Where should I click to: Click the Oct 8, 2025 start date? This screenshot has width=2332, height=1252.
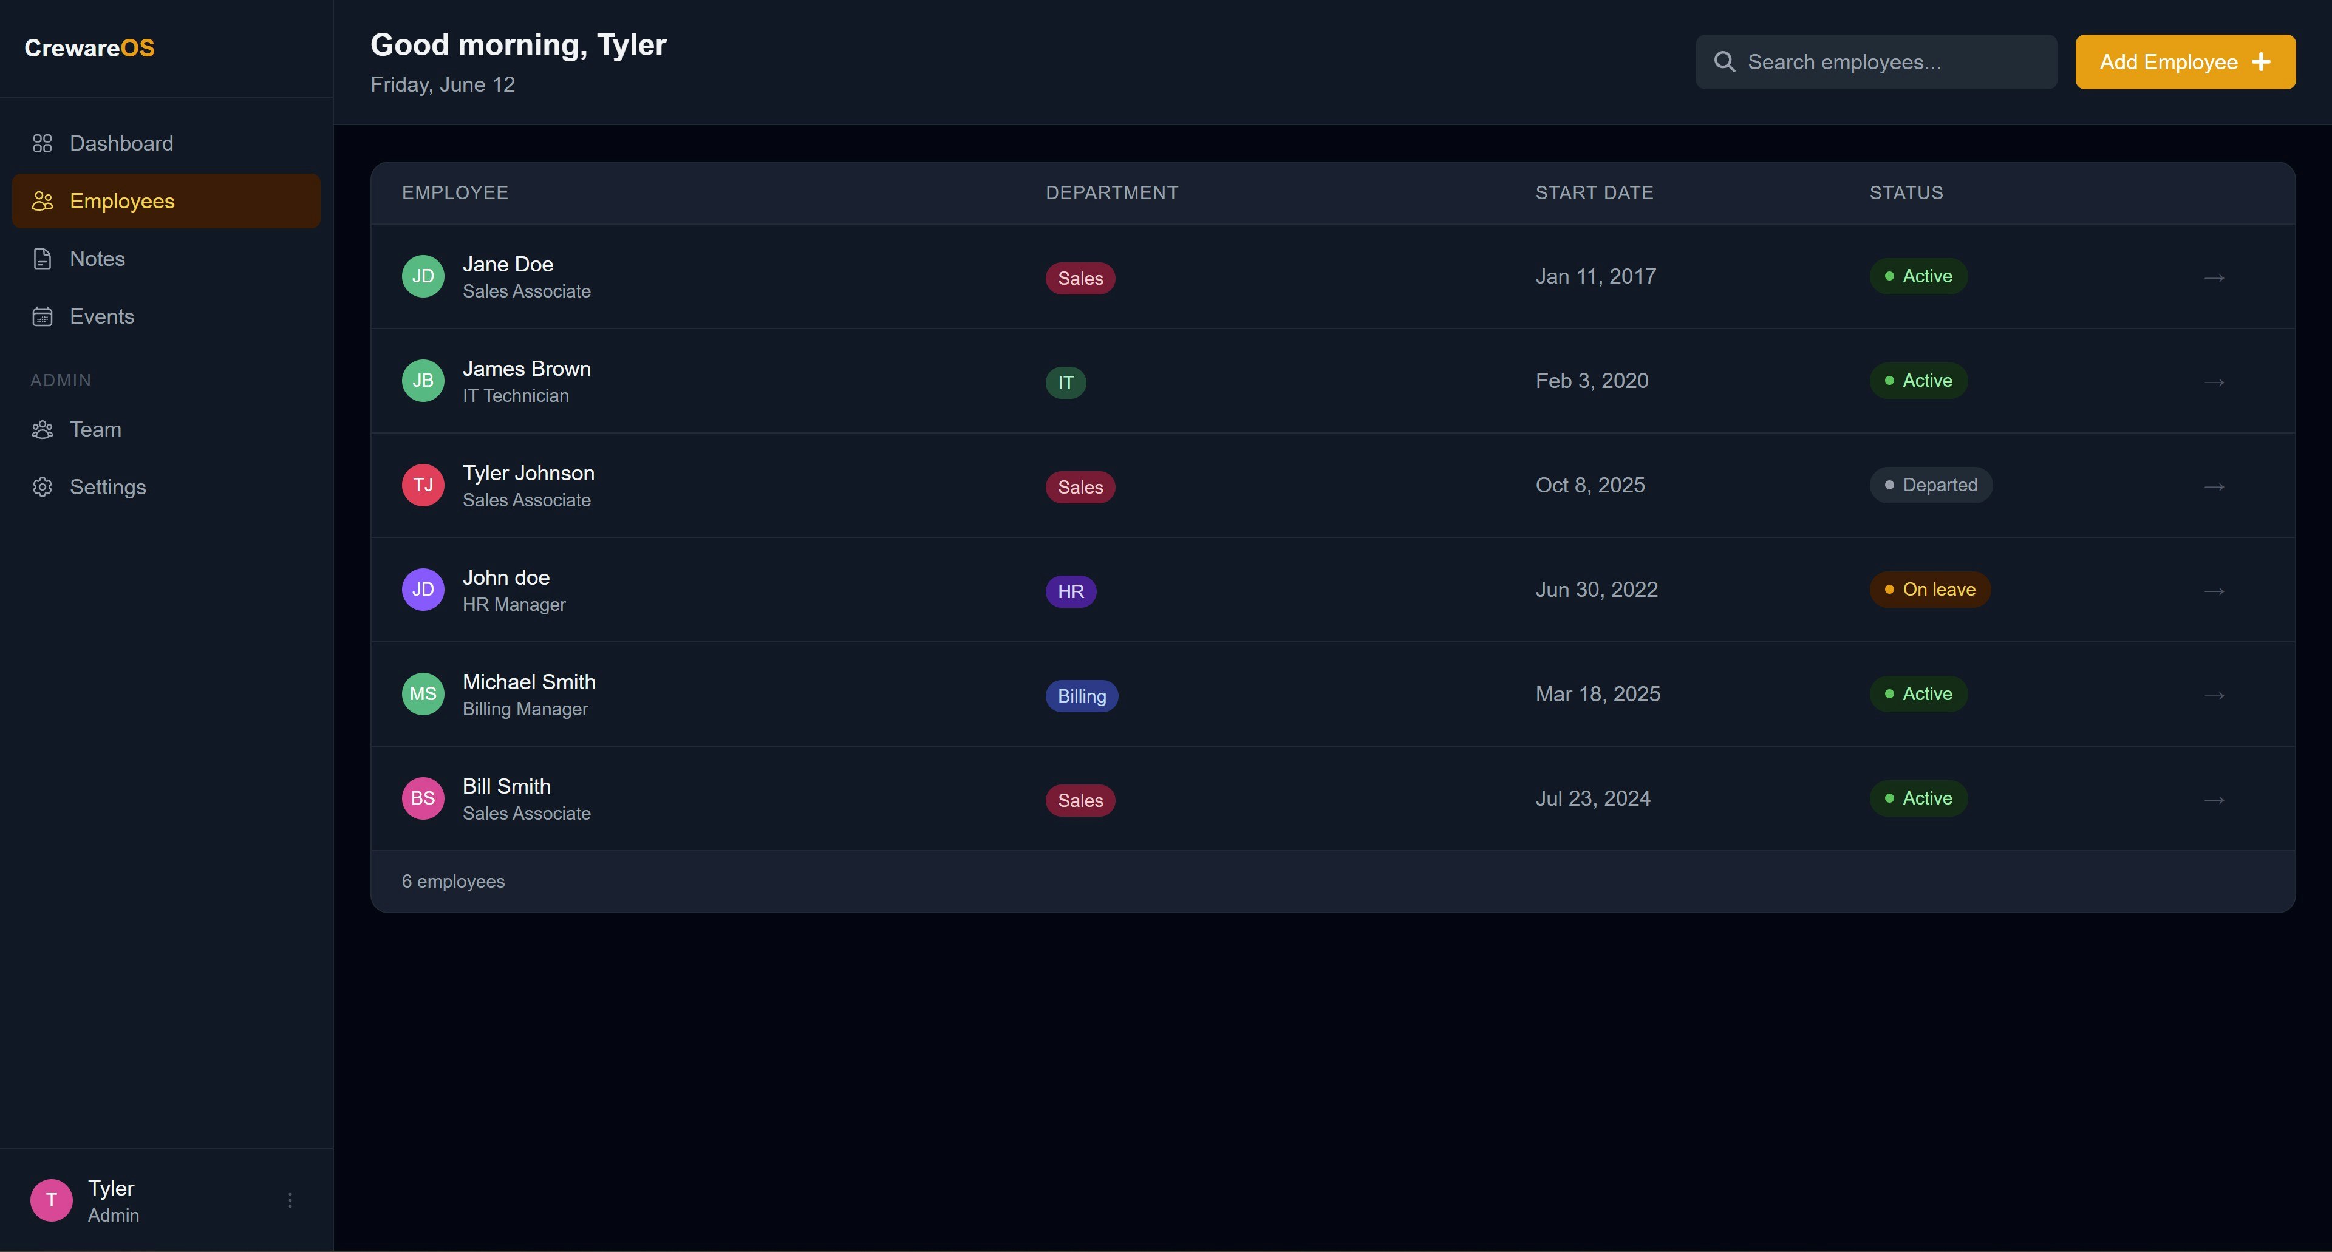click(x=1590, y=485)
